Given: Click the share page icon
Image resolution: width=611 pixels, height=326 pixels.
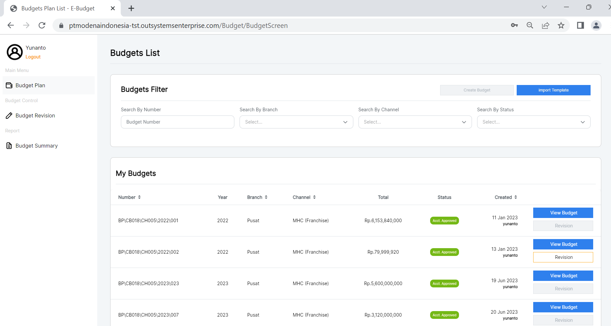Looking at the screenshot, I should pos(546,25).
